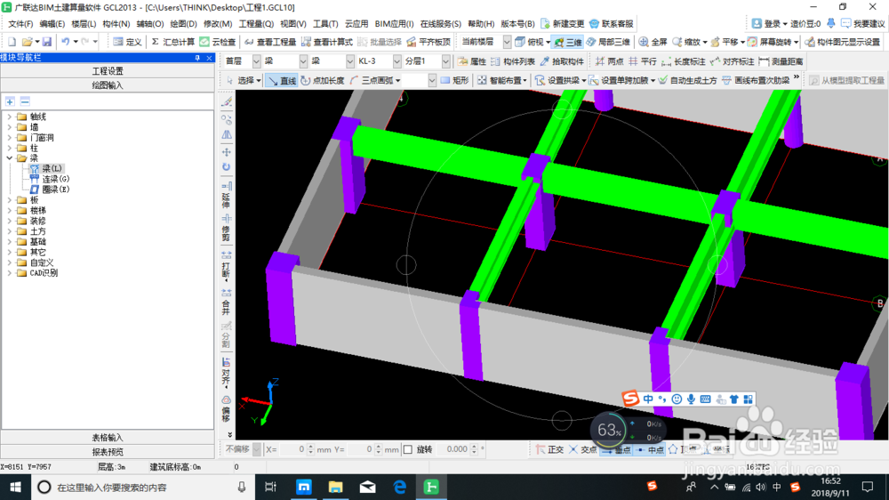Image resolution: width=889 pixels, height=500 pixels.
Task: Click the 打断 break tool
Action: pos(226,265)
